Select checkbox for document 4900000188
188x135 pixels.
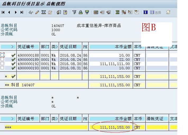pyautogui.click(x=2, y=55)
